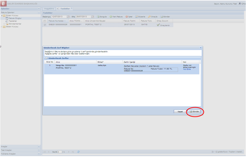Toggle the select-all checkbox in table header
The image size is (246, 157).
(x=45, y=21)
